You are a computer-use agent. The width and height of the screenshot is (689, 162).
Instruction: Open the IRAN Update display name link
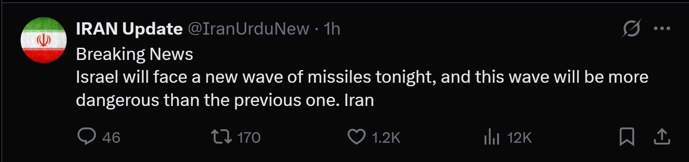pos(129,29)
